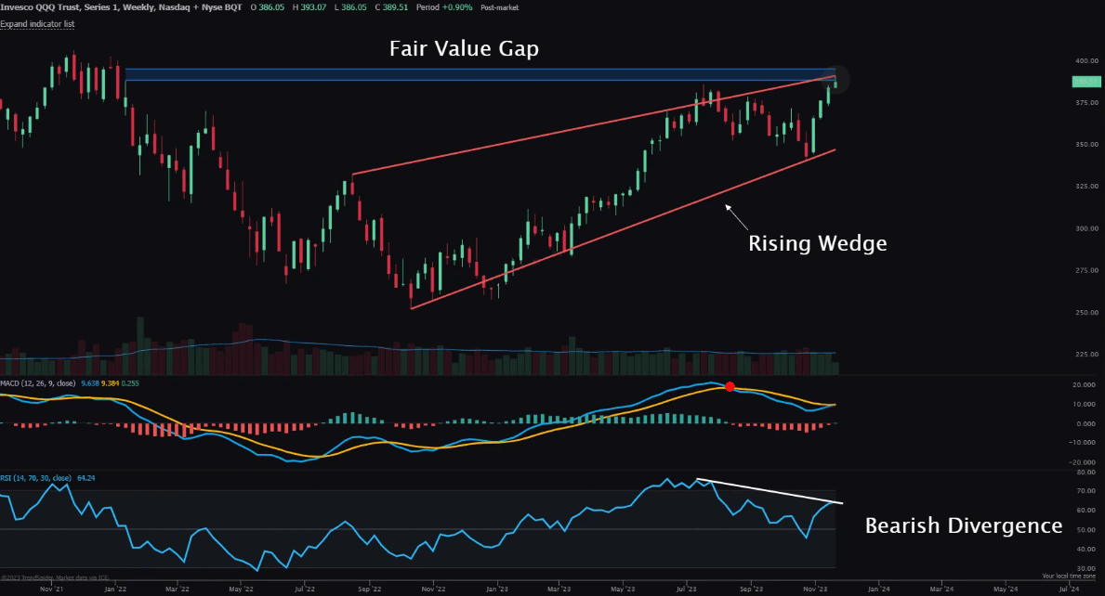
Task: Click the Post-market label
Action: (500, 7)
